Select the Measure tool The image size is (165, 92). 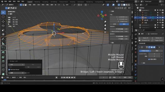point(3,43)
